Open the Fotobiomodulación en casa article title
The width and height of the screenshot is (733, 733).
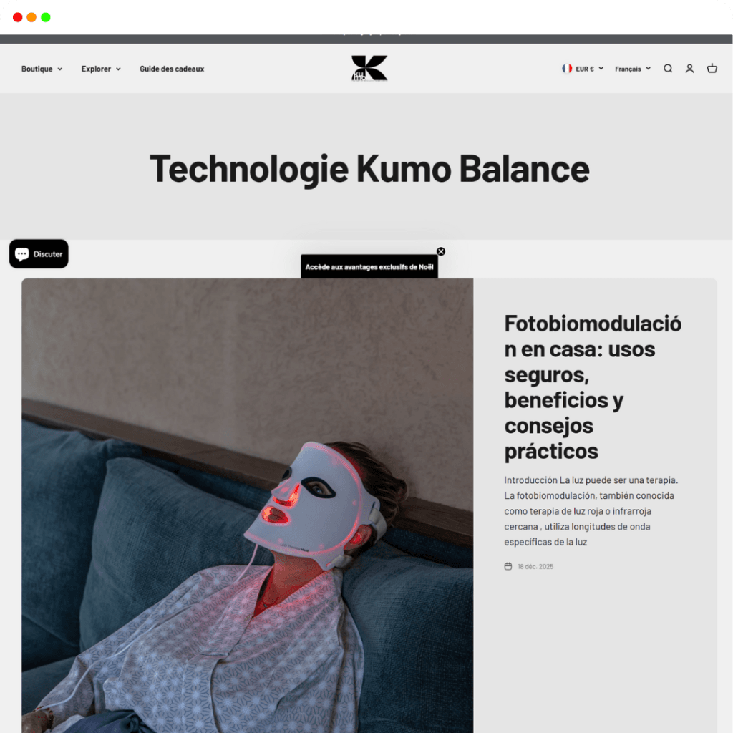(x=593, y=387)
